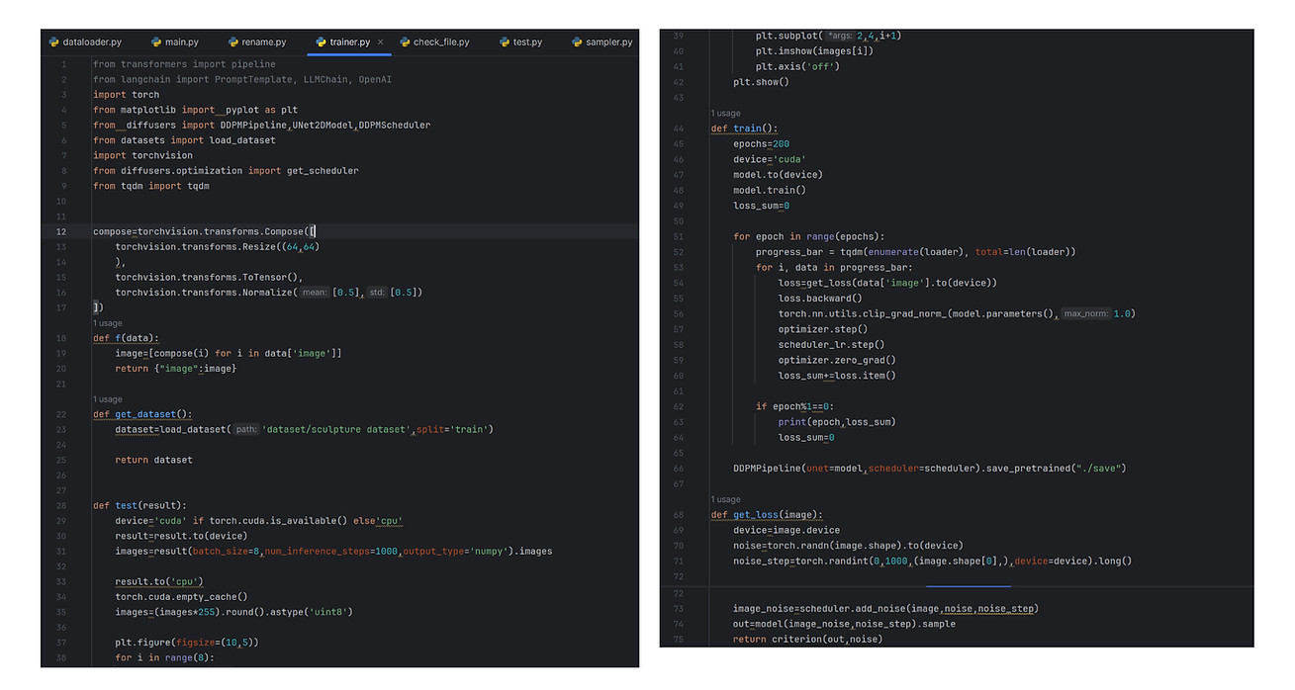Click the 'scheduler_lr.step()' line

point(831,344)
